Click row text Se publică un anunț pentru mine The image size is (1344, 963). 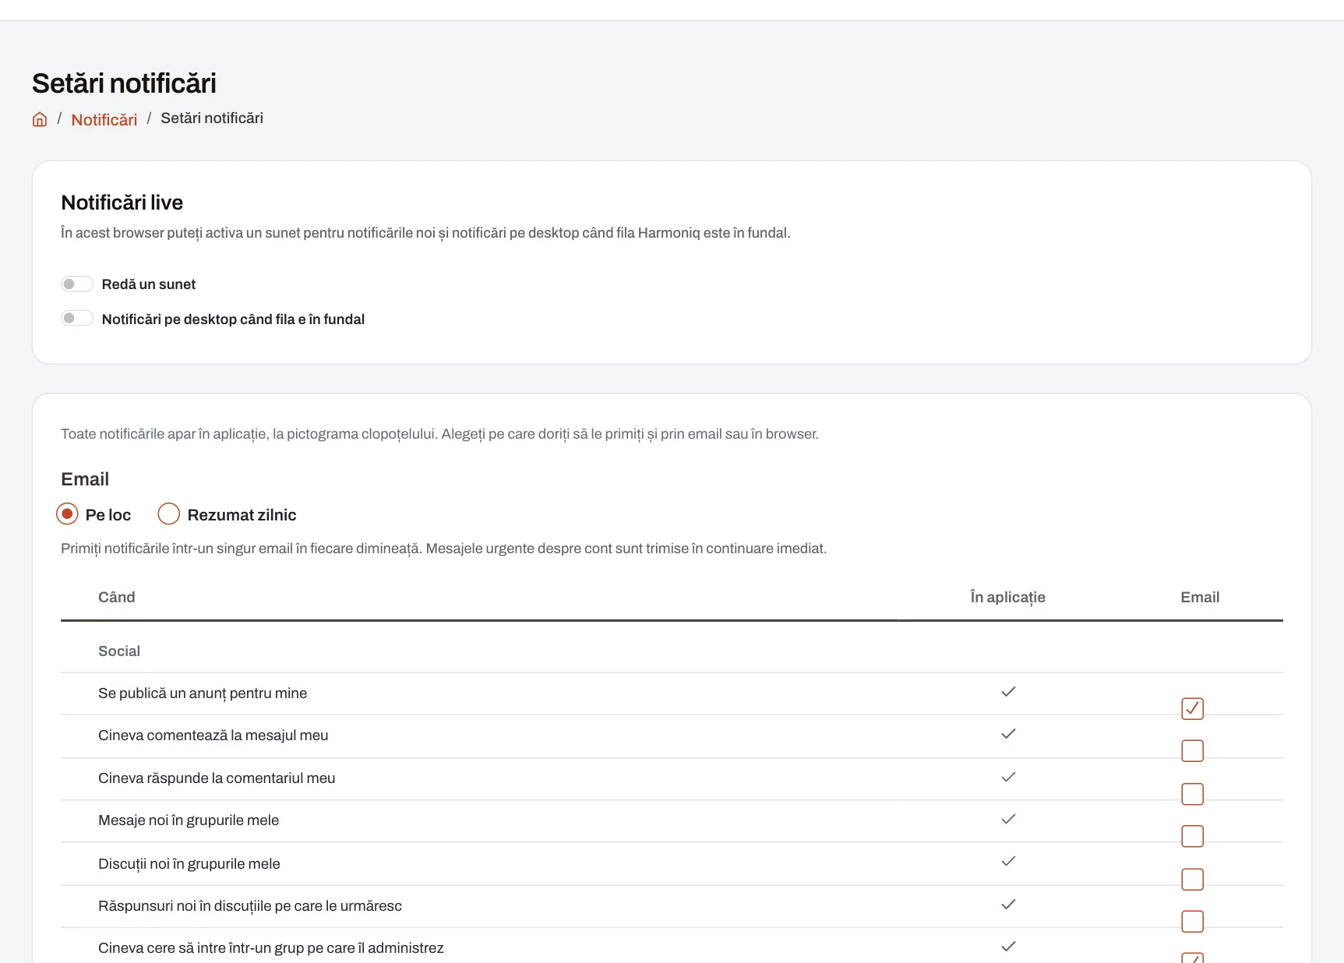[x=203, y=693]
